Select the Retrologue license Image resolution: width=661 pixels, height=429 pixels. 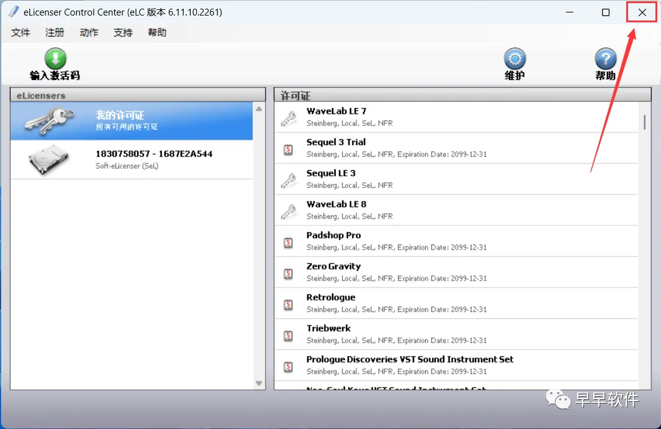coord(456,304)
